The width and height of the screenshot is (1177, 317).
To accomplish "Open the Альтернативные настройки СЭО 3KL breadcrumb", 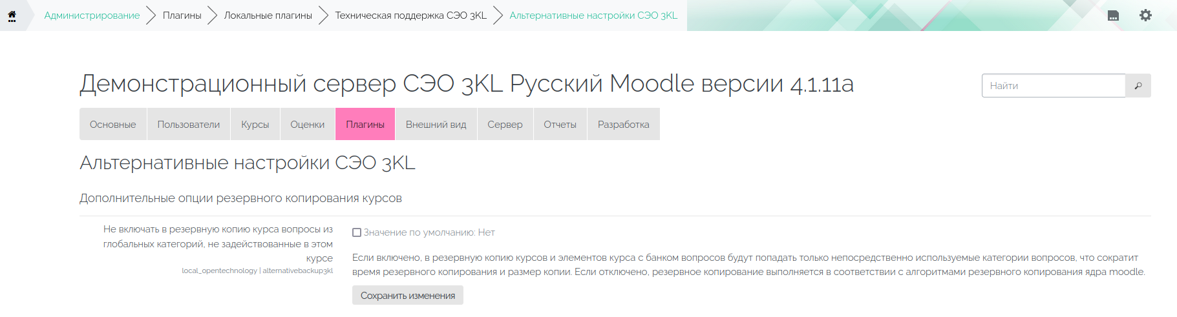I will [x=593, y=15].
